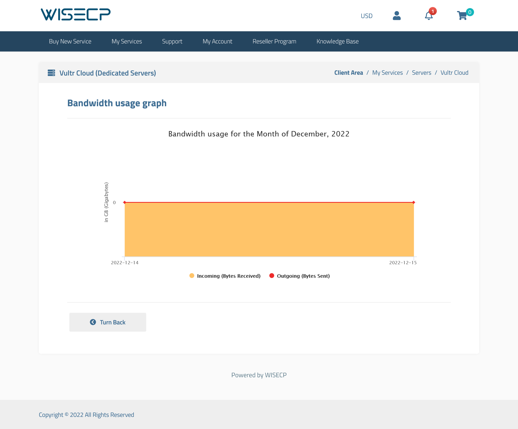Open the user account icon
The image size is (518, 429).
[x=397, y=16]
